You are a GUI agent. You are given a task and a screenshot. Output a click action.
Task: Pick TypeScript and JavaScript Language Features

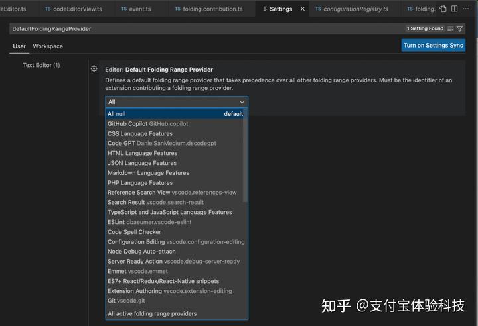(169, 212)
